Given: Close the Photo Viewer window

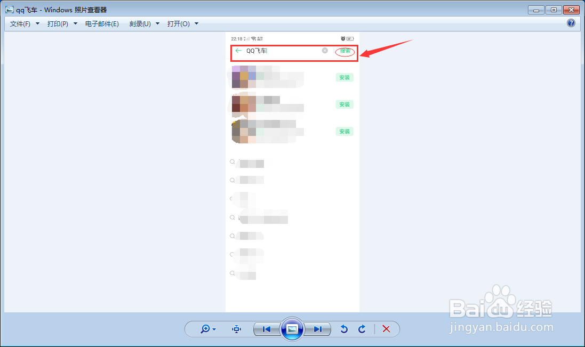Looking at the screenshot, I should click(571, 10).
